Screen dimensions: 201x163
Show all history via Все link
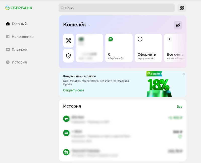pos(179,107)
